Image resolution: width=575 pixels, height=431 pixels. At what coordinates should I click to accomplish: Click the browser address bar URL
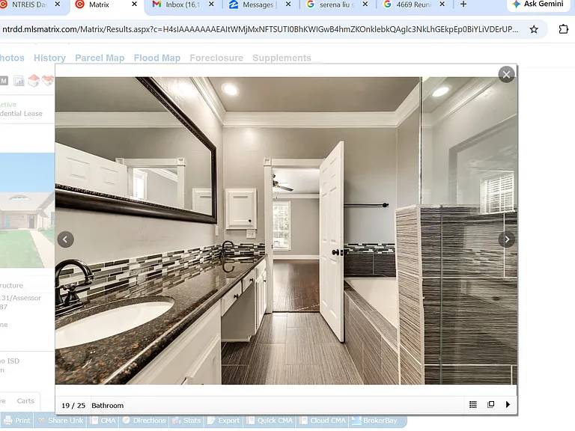coord(261,29)
